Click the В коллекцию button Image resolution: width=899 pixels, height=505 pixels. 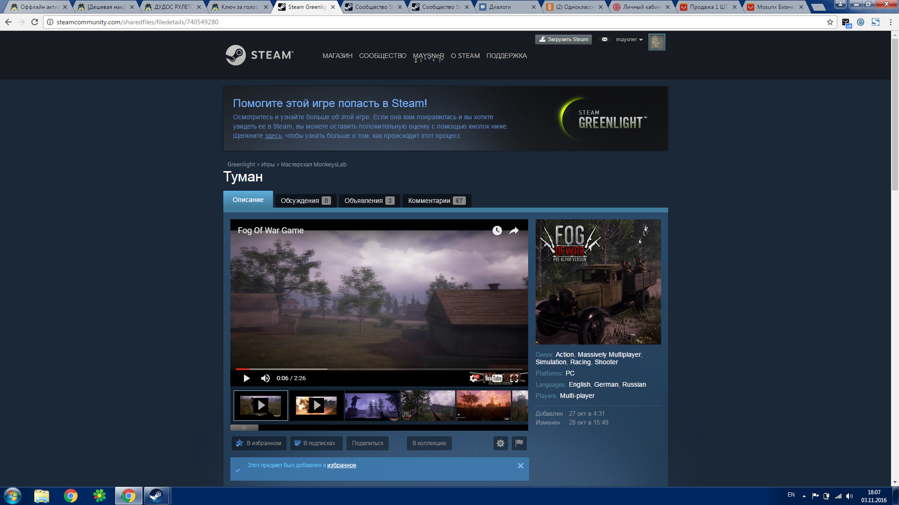[x=429, y=443]
